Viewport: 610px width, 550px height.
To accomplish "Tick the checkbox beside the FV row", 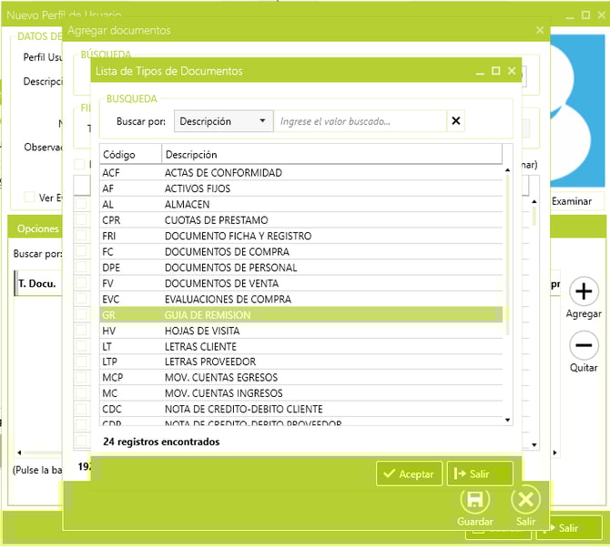I will 81,283.
